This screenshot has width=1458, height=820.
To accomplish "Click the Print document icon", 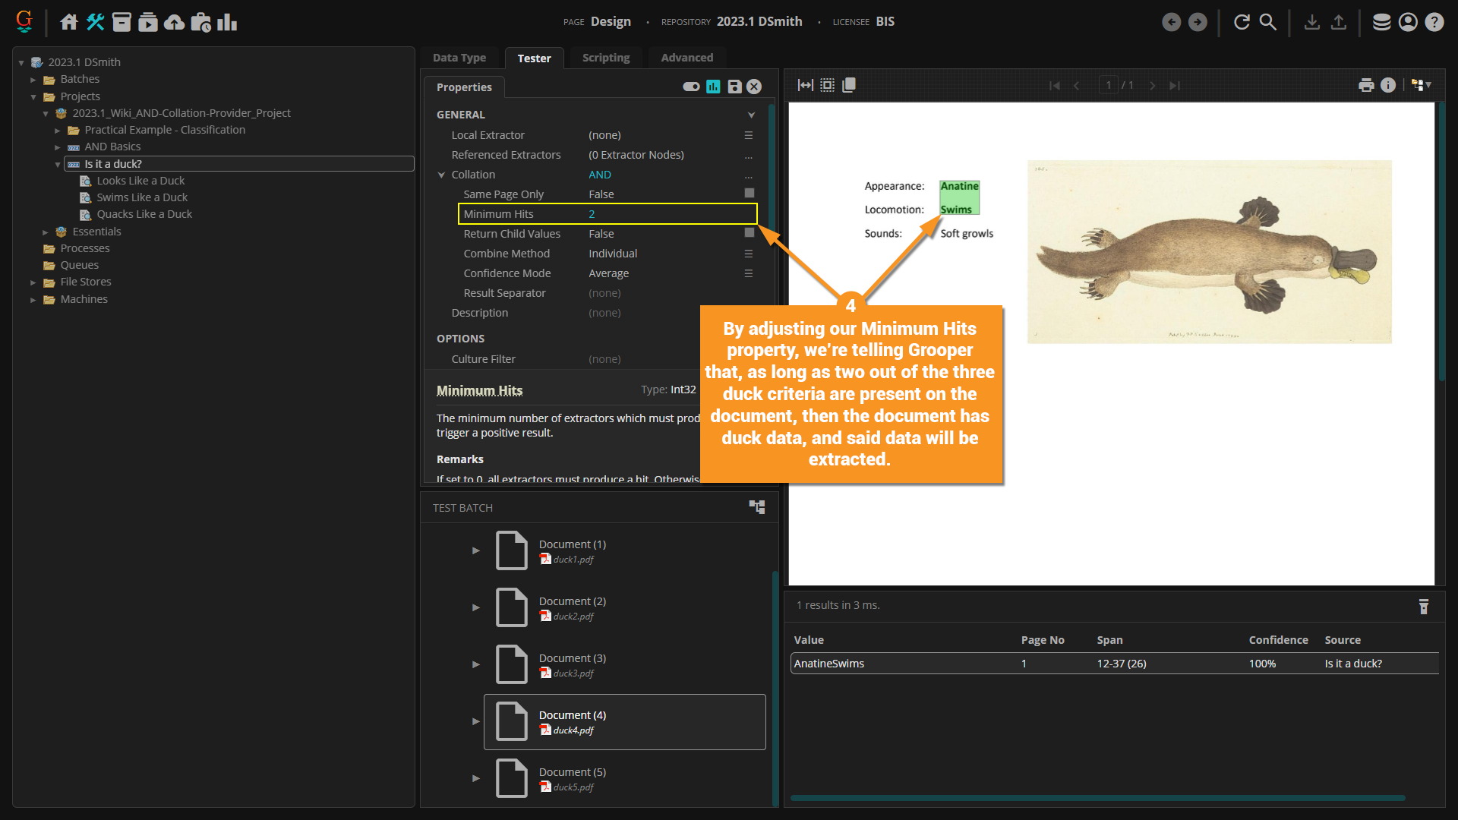I will pos(1366,85).
